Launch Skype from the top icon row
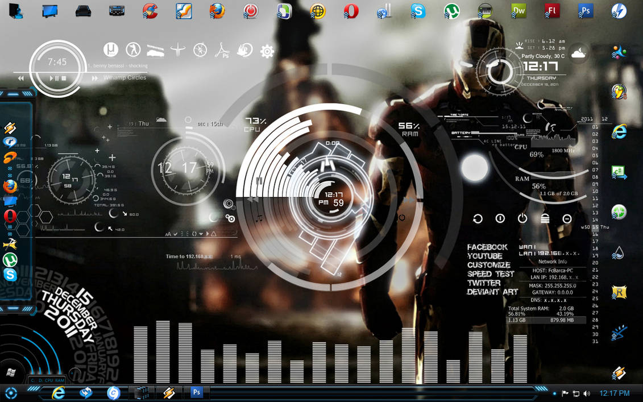 point(418,11)
